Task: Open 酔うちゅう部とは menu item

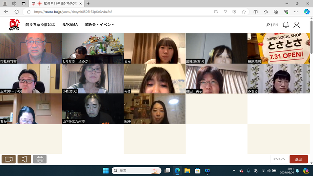Action: click(x=40, y=25)
